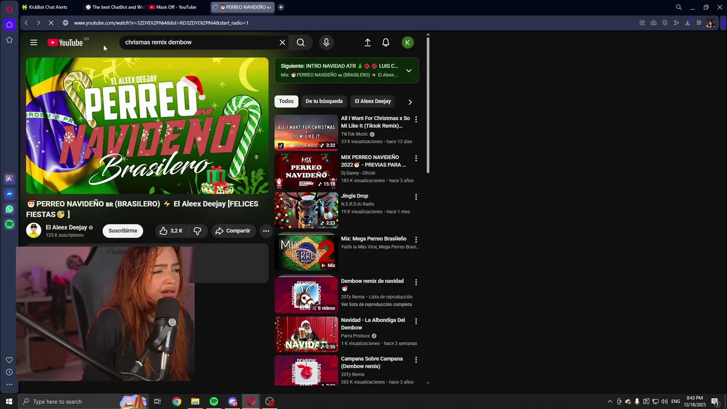Open more actions beside Compartir
The height and width of the screenshot is (409, 727).
(266, 231)
